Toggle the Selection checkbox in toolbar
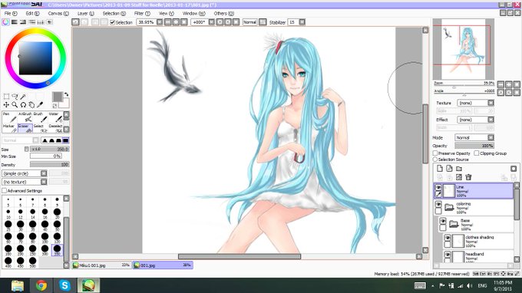 113,22
